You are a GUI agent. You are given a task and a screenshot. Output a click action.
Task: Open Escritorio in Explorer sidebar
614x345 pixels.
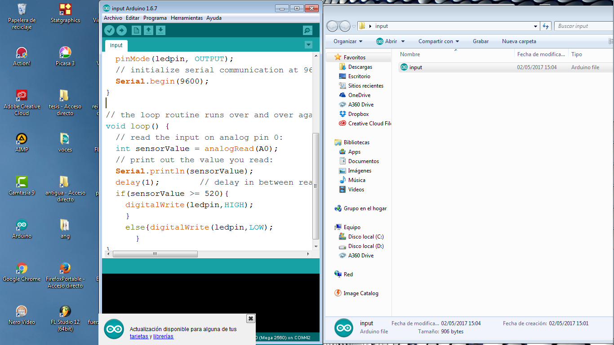pyautogui.click(x=359, y=76)
